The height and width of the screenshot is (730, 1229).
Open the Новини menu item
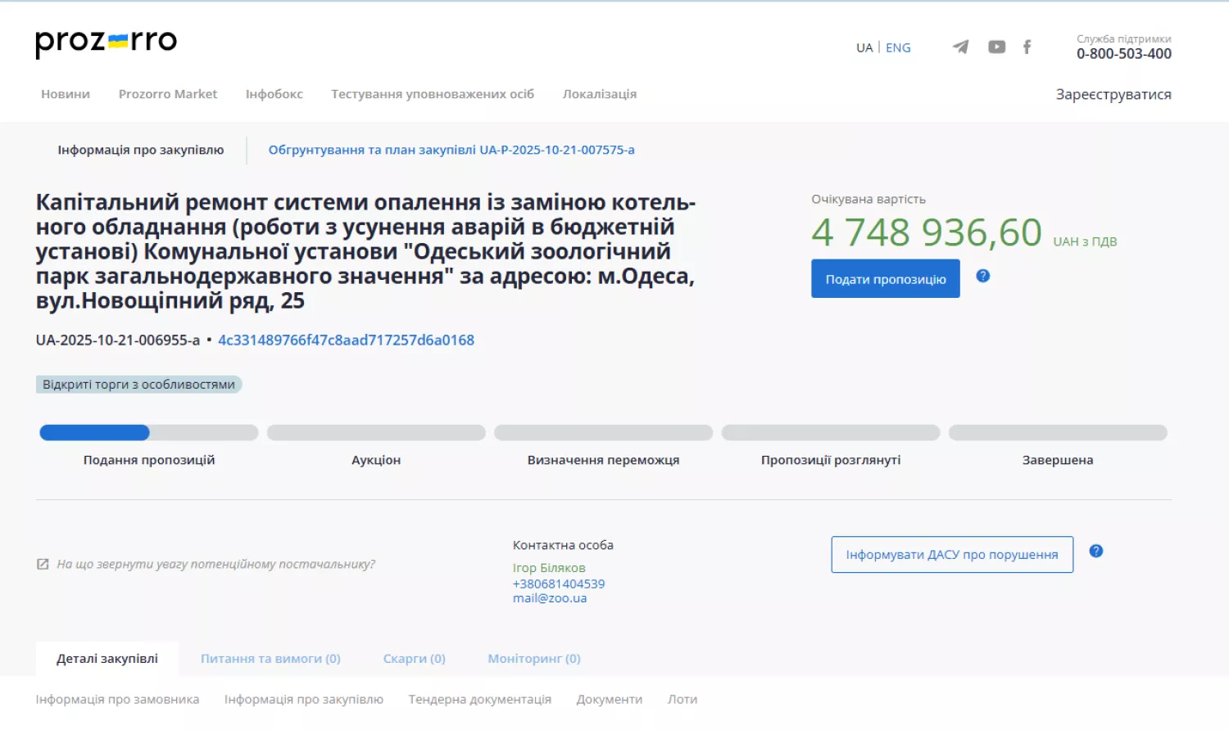click(x=66, y=94)
